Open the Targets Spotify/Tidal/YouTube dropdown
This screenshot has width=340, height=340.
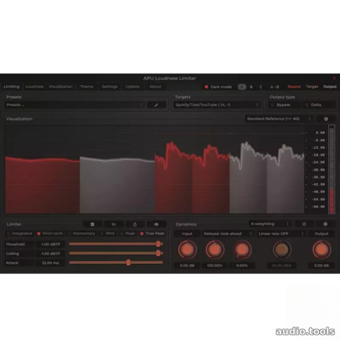[217, 105]
